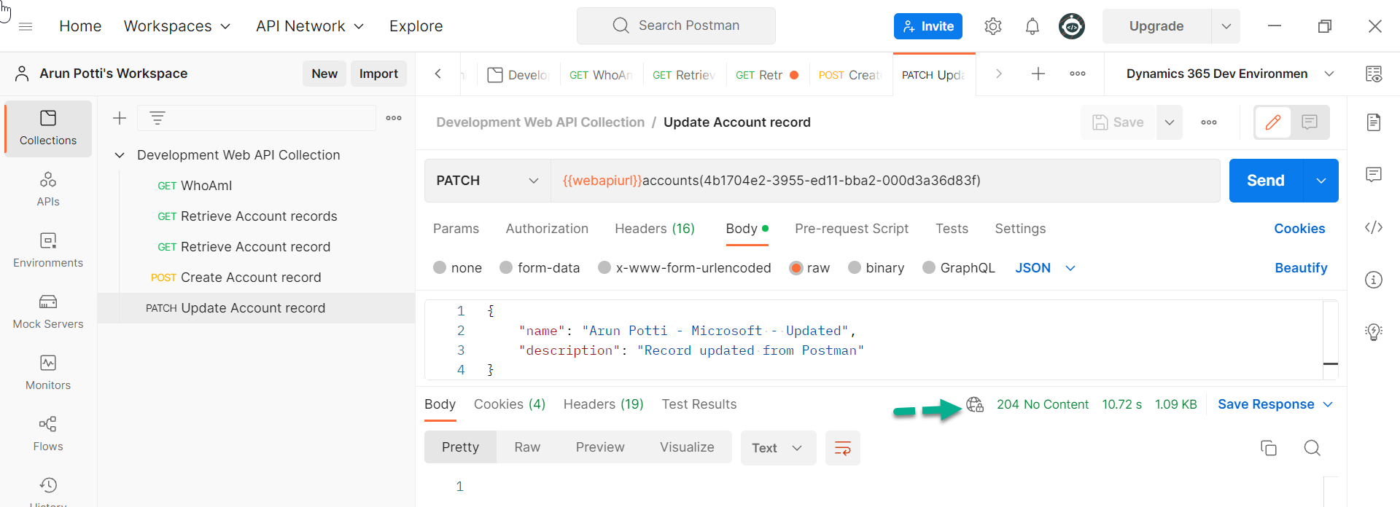Open response Cookies (4) tab
This screenshot has height=507, width=1400.
point(510,404)
